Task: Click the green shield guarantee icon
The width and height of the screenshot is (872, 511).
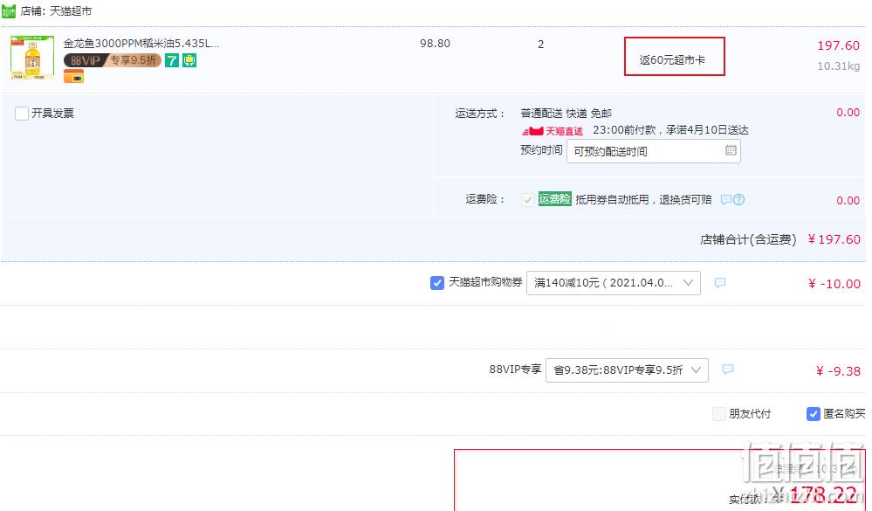Action: (189, 60)
